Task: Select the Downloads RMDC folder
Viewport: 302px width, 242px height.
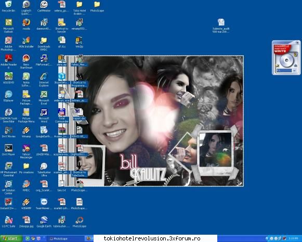Action: (44, 44)
